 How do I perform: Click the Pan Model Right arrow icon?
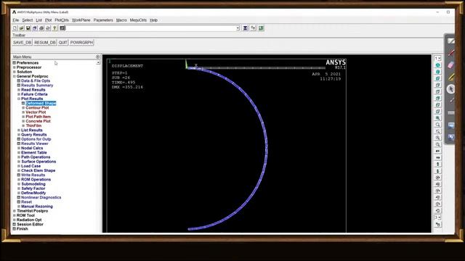pyautogui.click(x=437, y=158)
